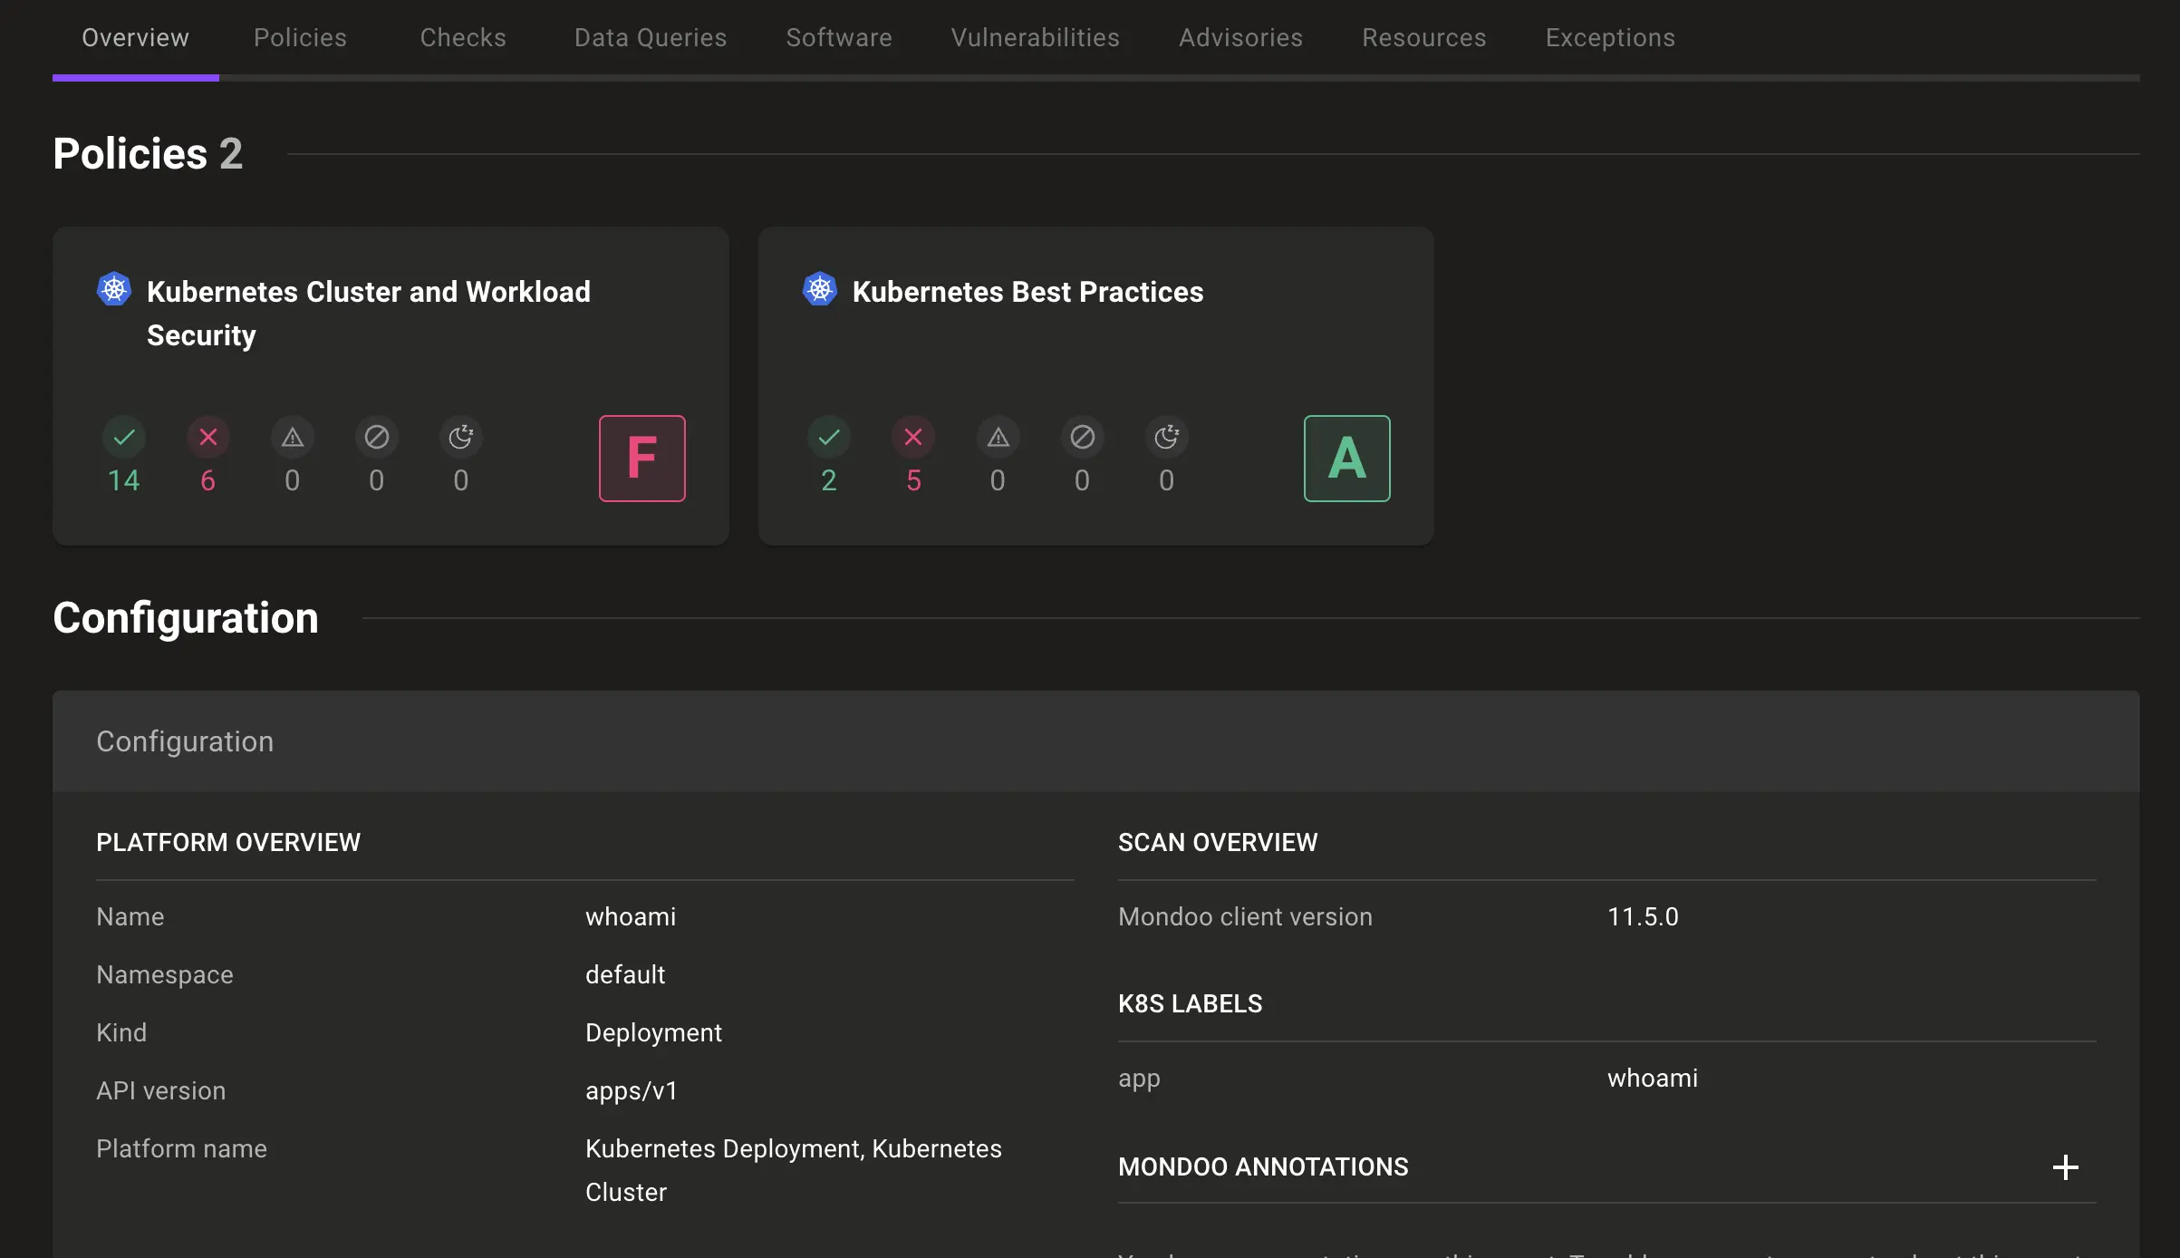Click the SCAN OVERVIEW heading

1218,842
